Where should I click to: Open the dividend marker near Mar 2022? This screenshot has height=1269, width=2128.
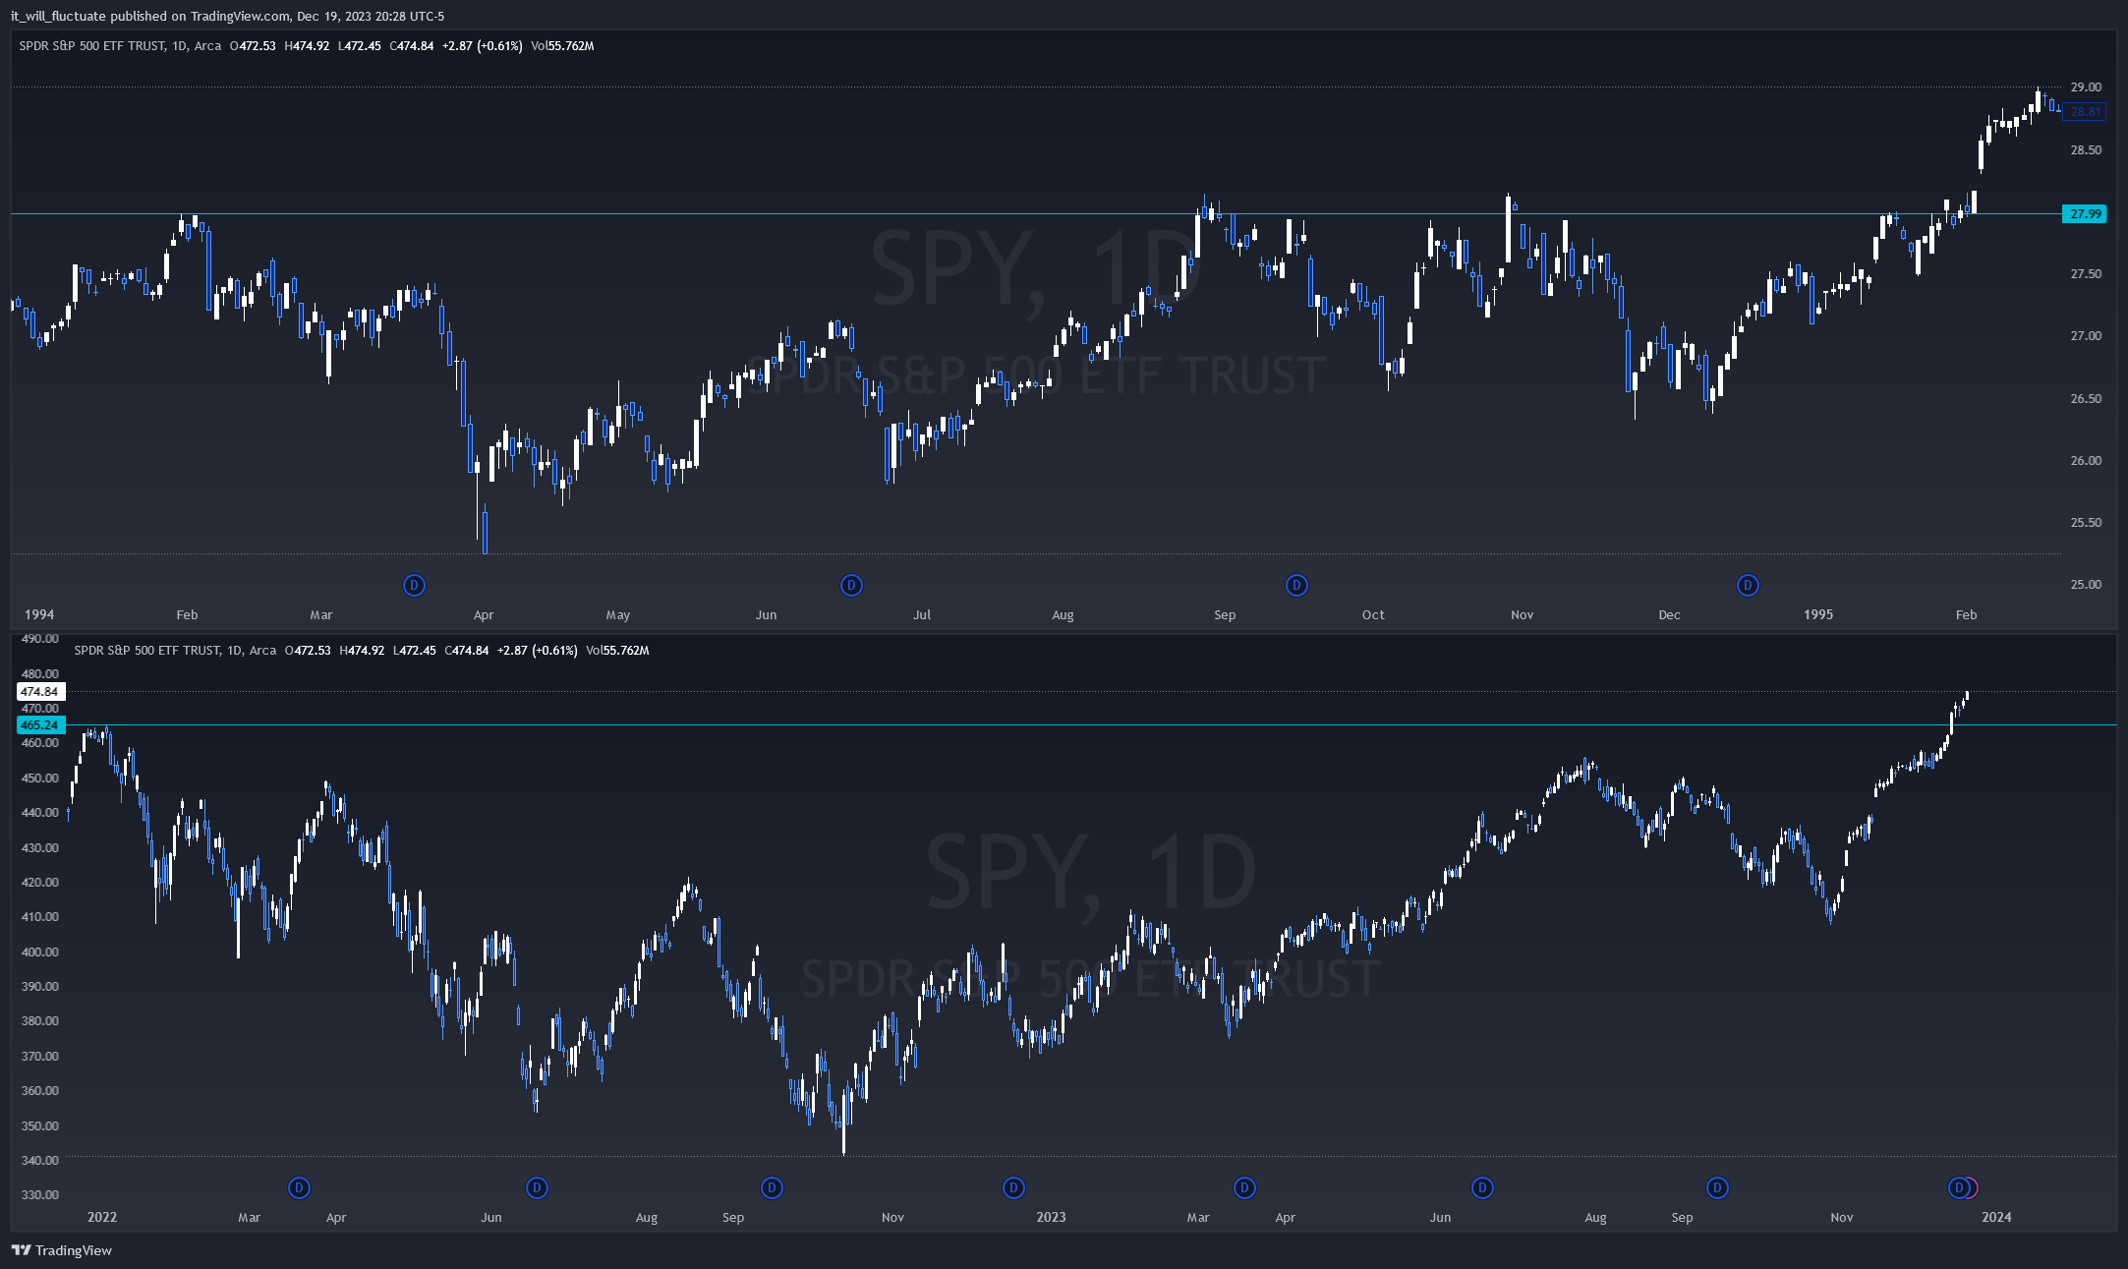click(299, 1187)
